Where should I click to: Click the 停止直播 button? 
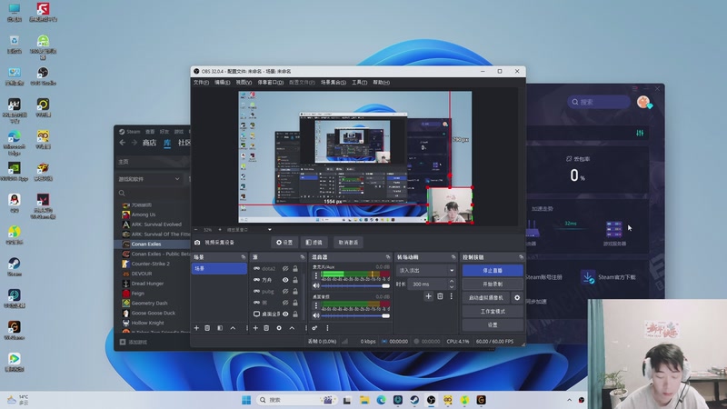point(493,270)
